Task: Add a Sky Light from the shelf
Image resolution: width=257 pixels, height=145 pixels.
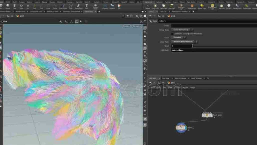Action: 222,6
